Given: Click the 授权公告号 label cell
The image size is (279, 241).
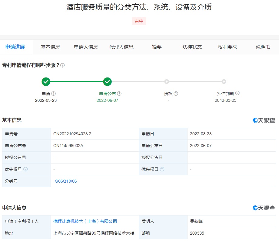Looking at the screenshot, I should [x=27, y=157].
